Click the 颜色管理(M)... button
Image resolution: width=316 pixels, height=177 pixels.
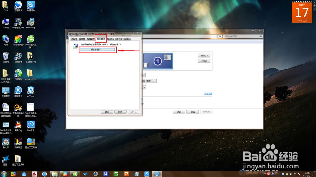[97, 50]
